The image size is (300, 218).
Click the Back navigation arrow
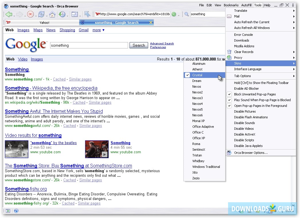click(9, 14)
